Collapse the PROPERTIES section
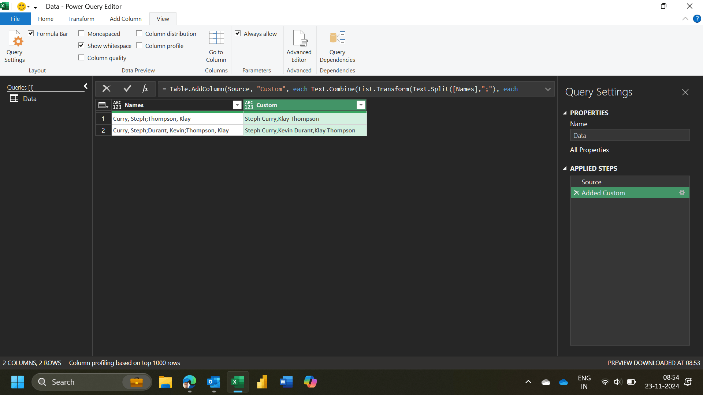Screen dimensions: 703x395 pos(565,113)
